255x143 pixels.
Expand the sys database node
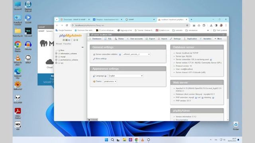[56, 63]
